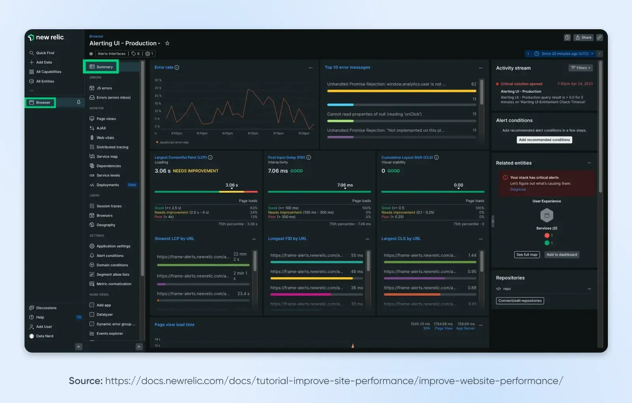Image resolution: width=632 pixels, height=403 pixels.
Task: Open the Alerting UI - Production name dropdown
Action: click(159, 43)
